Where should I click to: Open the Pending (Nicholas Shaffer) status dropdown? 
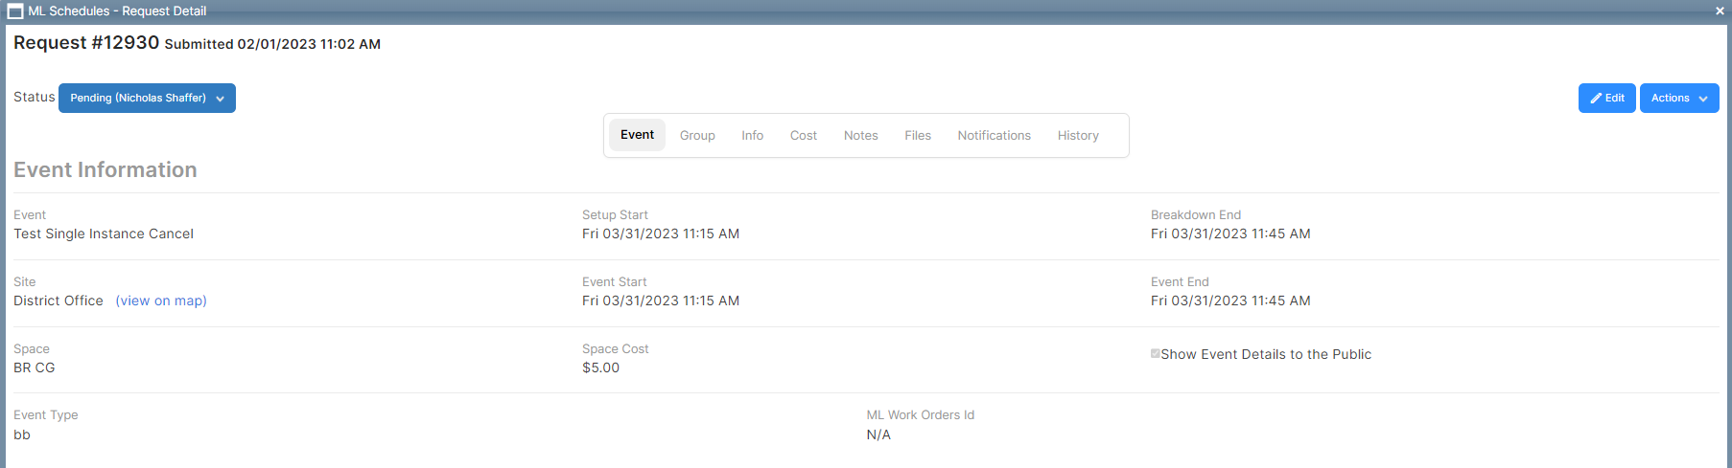(x=147, y=98)
